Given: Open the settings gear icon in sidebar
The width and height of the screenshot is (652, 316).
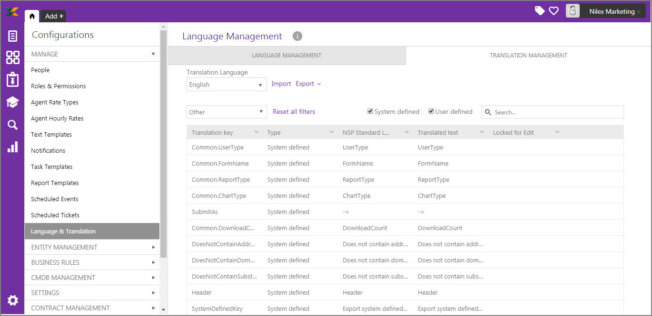Looking at the screenshot, I should [x=13, y=300].
